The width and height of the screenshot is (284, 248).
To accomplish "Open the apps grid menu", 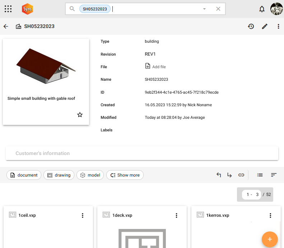I will 8,9.
